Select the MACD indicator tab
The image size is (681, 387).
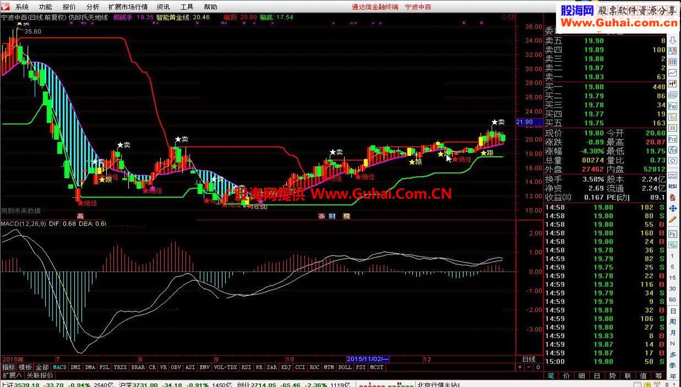pyautogui.click(x=59, y=367)
